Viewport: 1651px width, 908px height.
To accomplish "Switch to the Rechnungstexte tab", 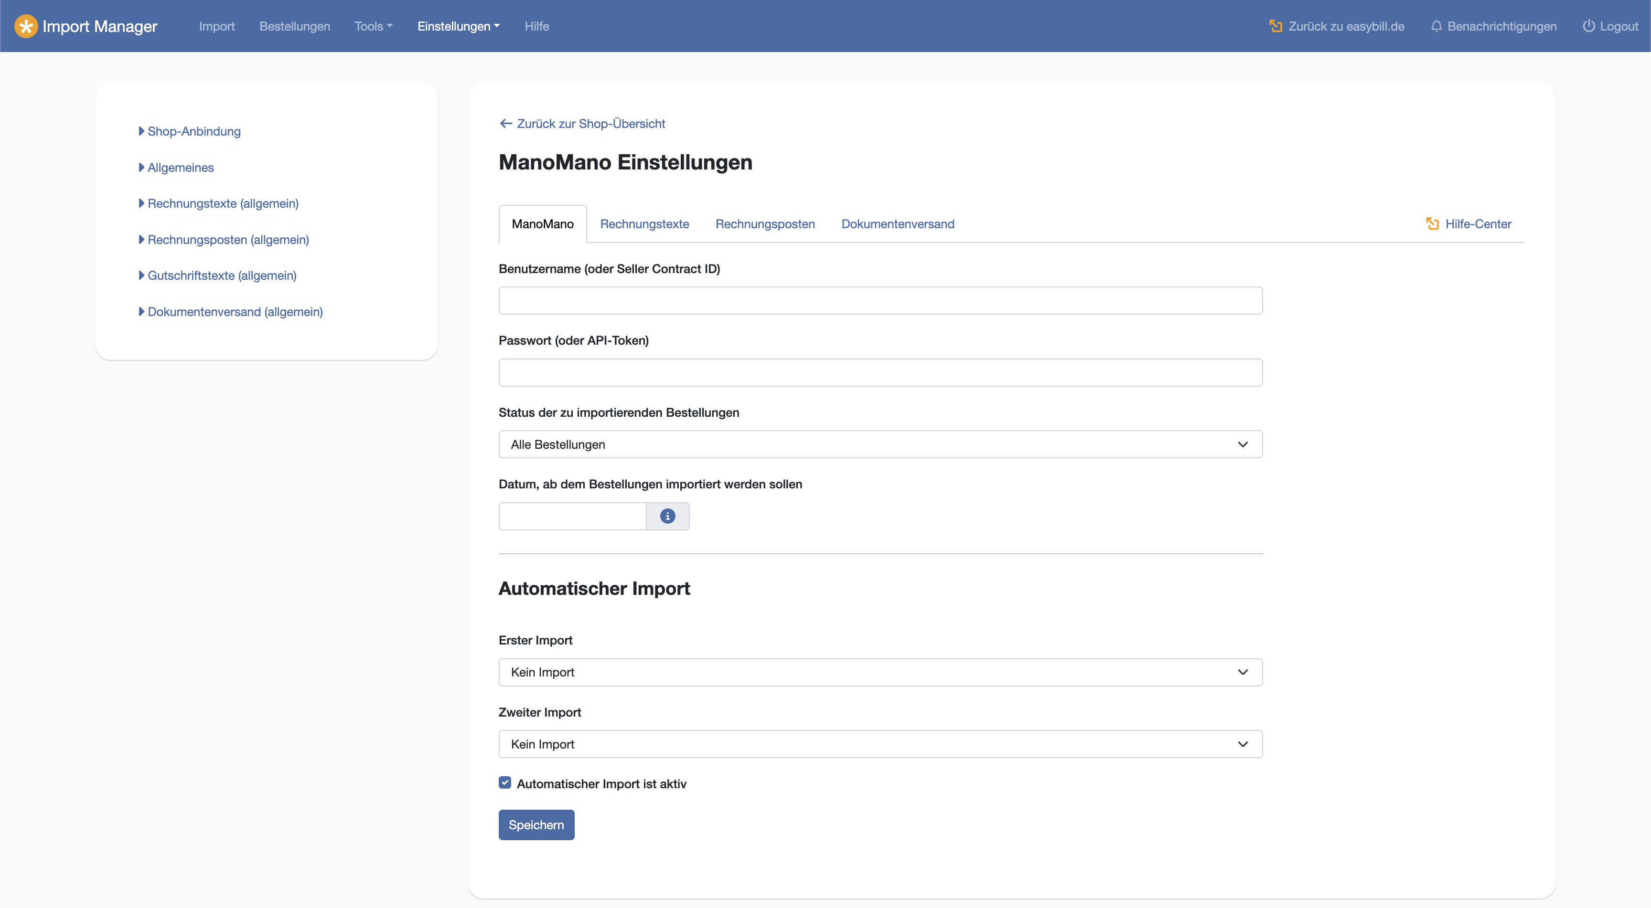I will 644,223.
